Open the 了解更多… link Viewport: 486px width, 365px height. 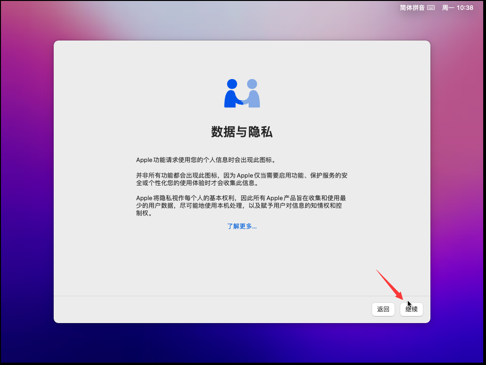(242, 226)
